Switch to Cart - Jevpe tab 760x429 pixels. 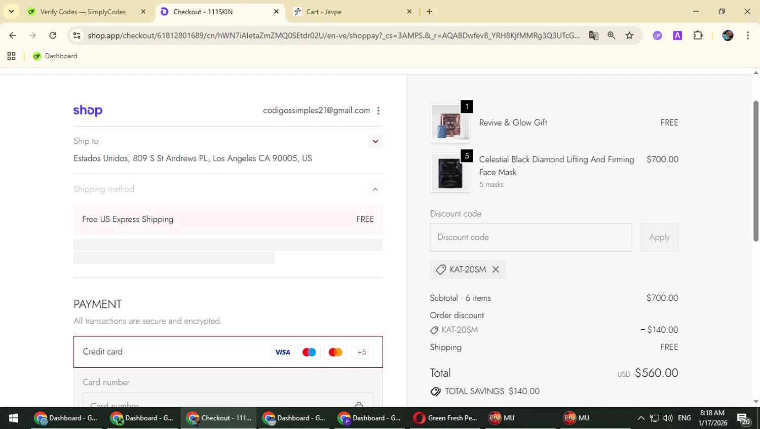[x=324, y=12]
